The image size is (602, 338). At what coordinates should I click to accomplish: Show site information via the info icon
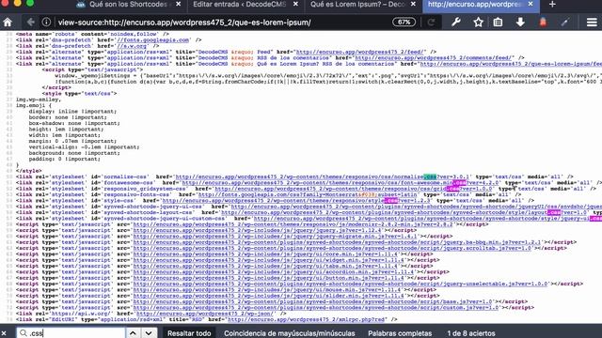coord(46,23)
